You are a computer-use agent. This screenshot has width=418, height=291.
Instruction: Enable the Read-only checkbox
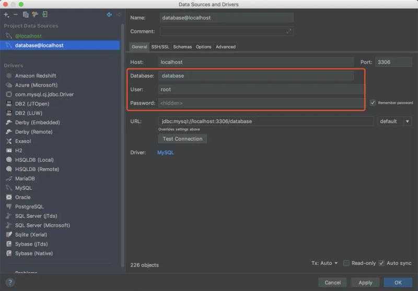346,263
